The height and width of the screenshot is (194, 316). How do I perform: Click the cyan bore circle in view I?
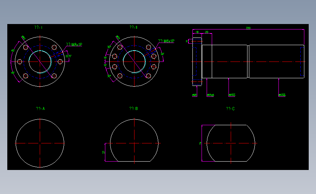[40, 62]
